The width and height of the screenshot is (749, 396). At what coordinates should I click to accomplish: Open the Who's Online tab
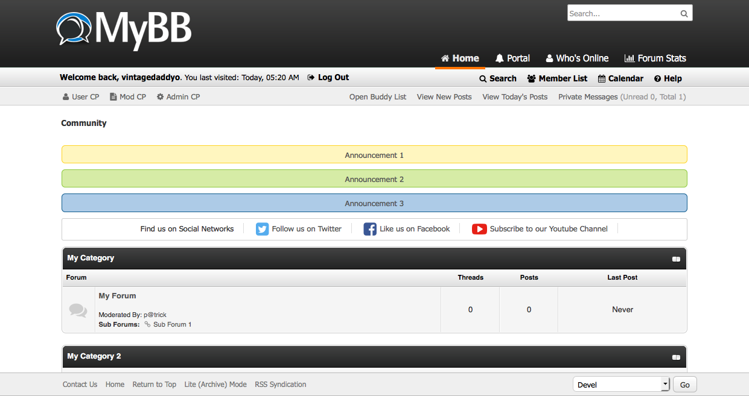click(x=578, y=58)
